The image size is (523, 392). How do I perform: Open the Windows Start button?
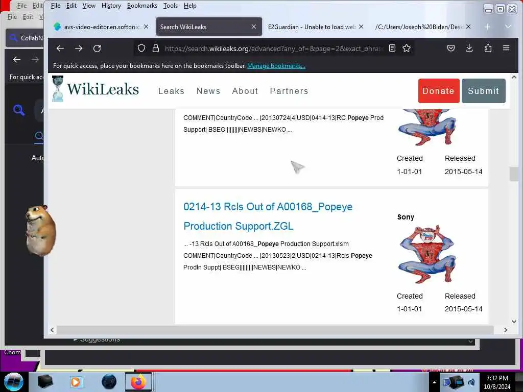(x=14, y=382)
